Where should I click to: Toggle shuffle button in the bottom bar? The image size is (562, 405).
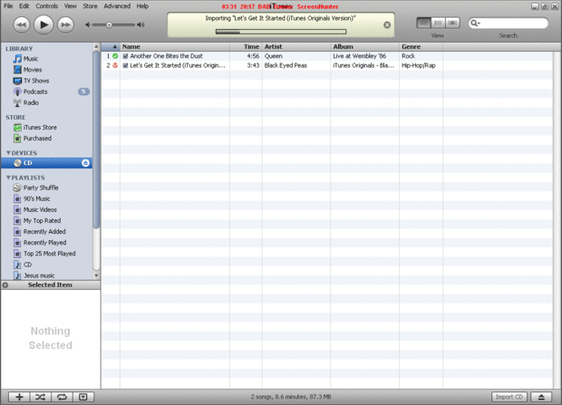(x=41, y=397)
